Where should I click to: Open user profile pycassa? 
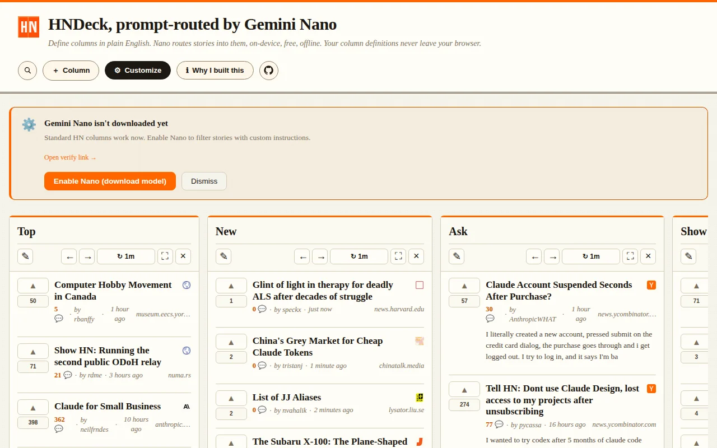(526, 424)
